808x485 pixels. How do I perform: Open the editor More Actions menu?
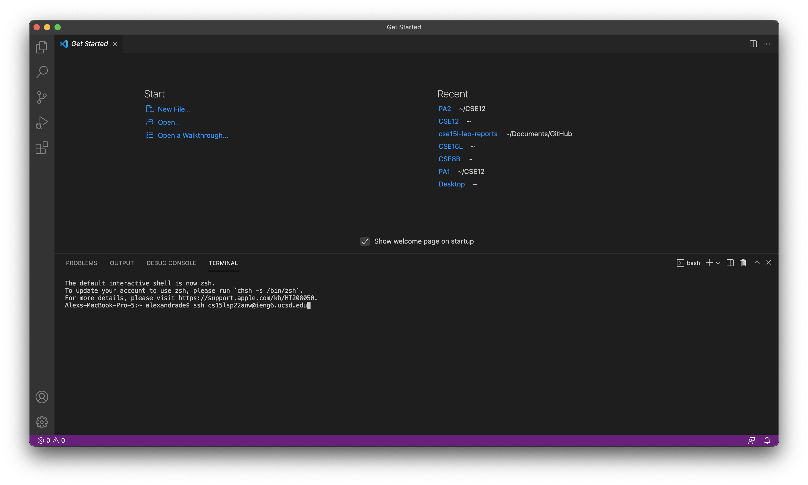tap(767, 43)
